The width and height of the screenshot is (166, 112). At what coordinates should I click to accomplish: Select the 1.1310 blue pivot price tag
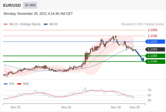point(155,41)
